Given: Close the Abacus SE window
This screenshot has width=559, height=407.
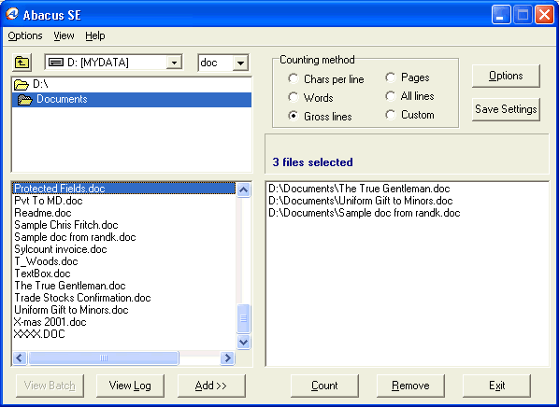Looking at the screenshot, I should [x=544, y=15].
